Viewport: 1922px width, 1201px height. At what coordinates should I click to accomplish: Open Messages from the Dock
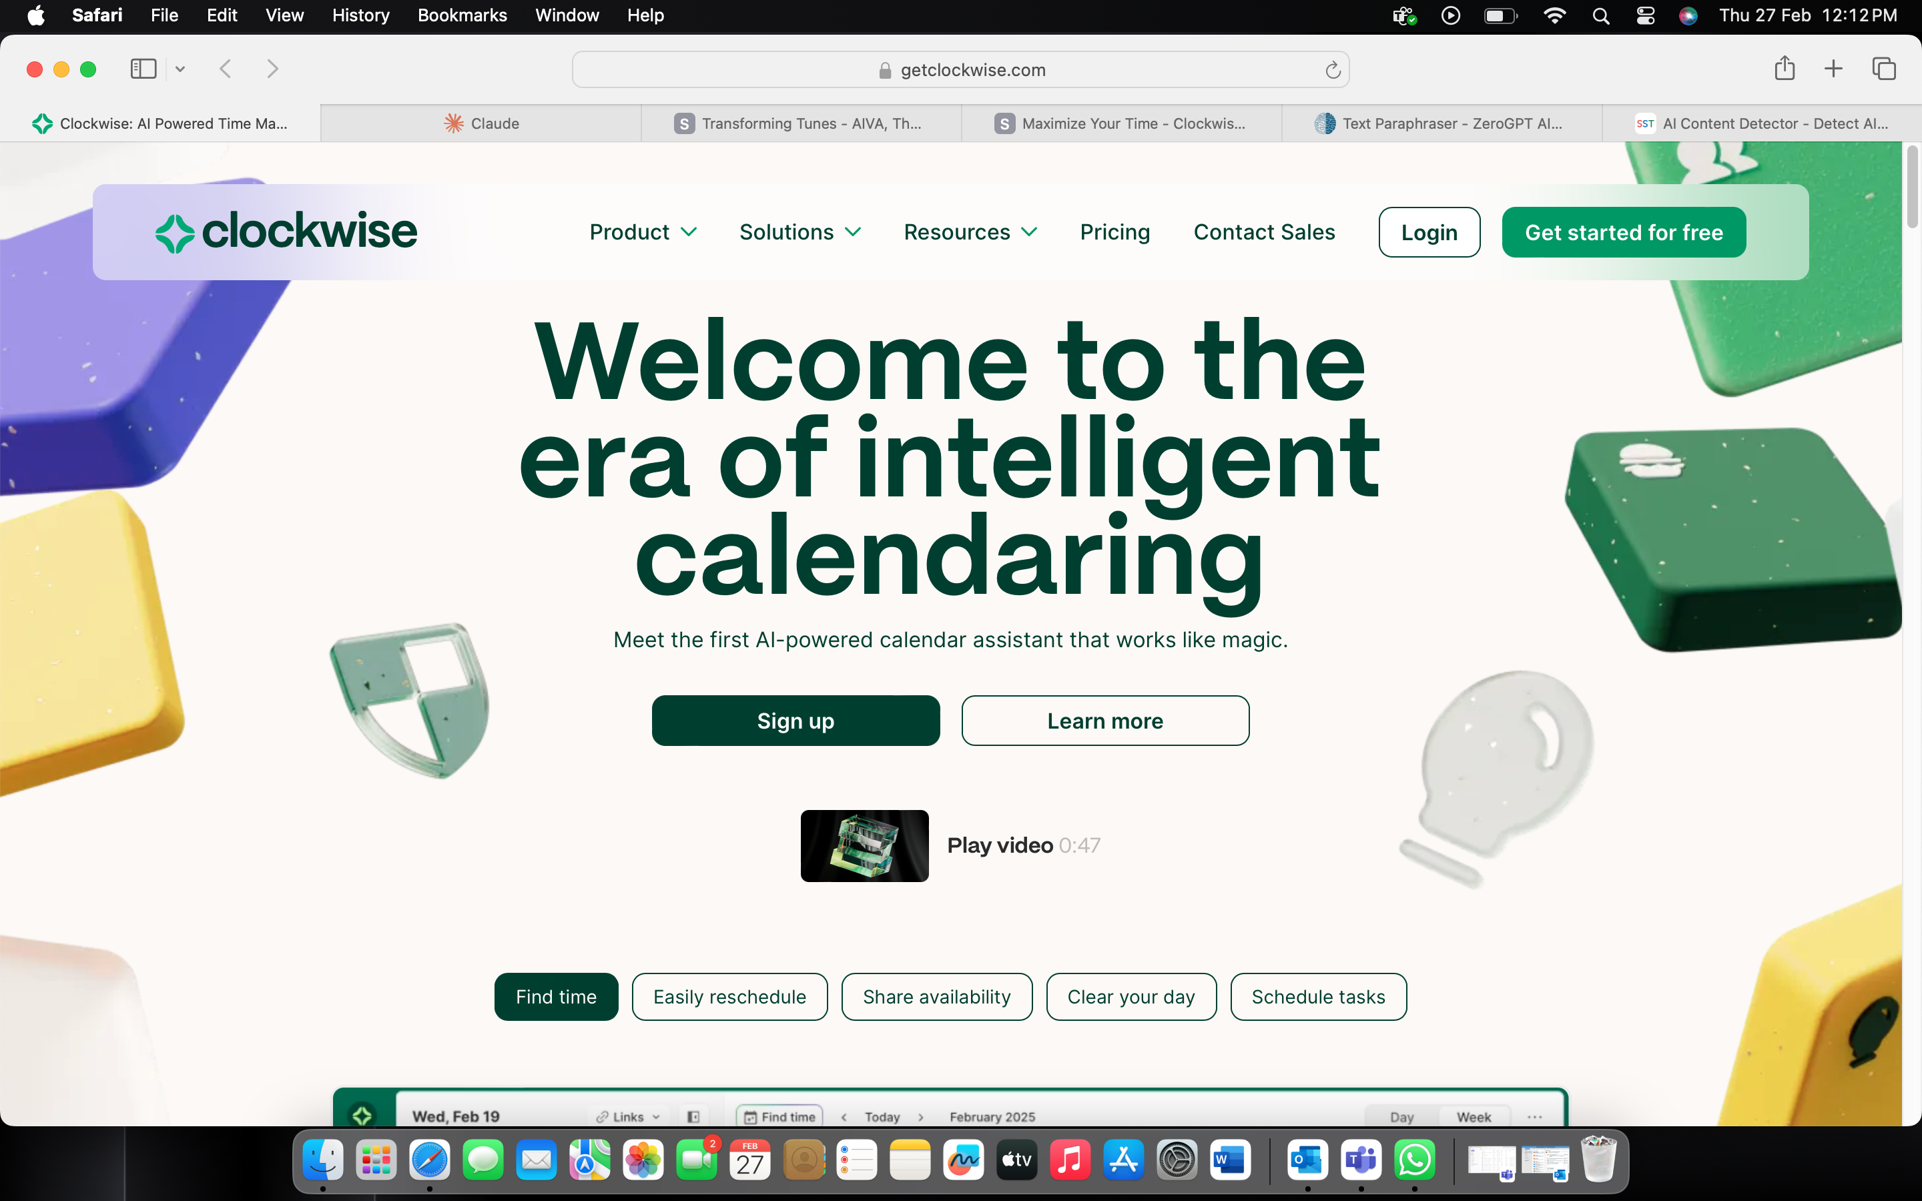pos(483,1160)
